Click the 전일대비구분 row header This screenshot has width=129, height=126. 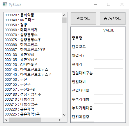click(x=82, y=73)
